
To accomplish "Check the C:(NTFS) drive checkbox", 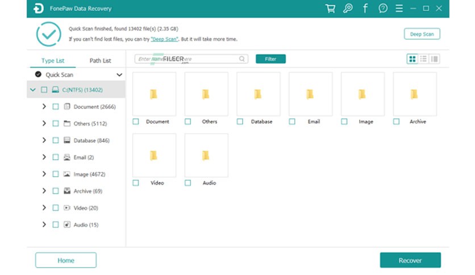I will coord(44,90).
